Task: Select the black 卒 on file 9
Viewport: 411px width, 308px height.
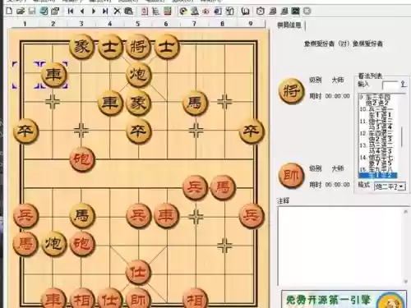Action: (252, 131)
